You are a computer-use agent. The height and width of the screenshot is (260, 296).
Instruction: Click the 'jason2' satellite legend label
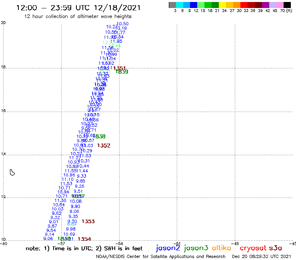[x=168, y=248]
